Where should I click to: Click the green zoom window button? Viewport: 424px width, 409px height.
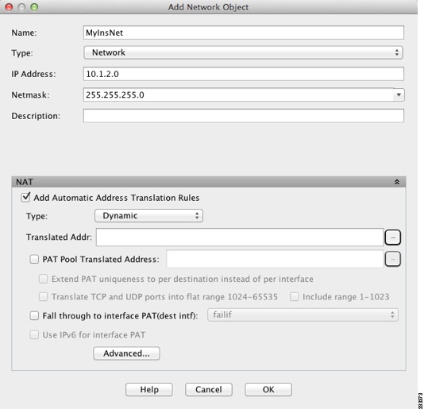34,7
